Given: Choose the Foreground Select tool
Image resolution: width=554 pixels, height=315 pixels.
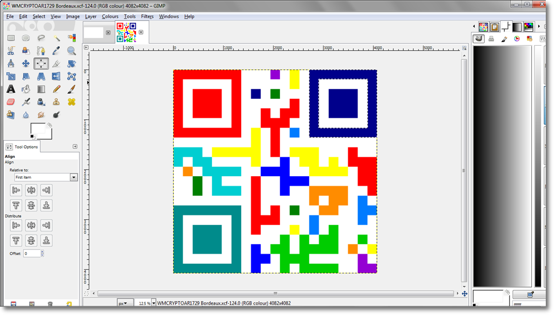Looking at the screenshot, I should coord(26,51).
